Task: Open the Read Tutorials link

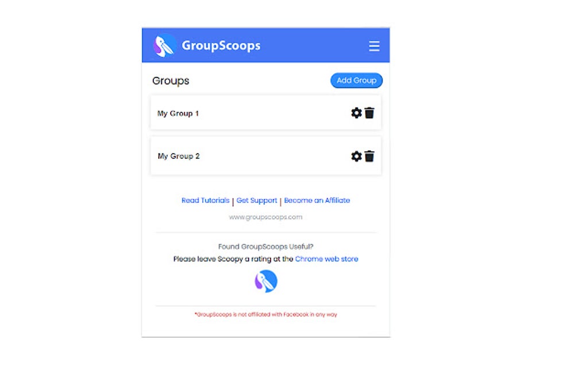Action: [206, 201]
